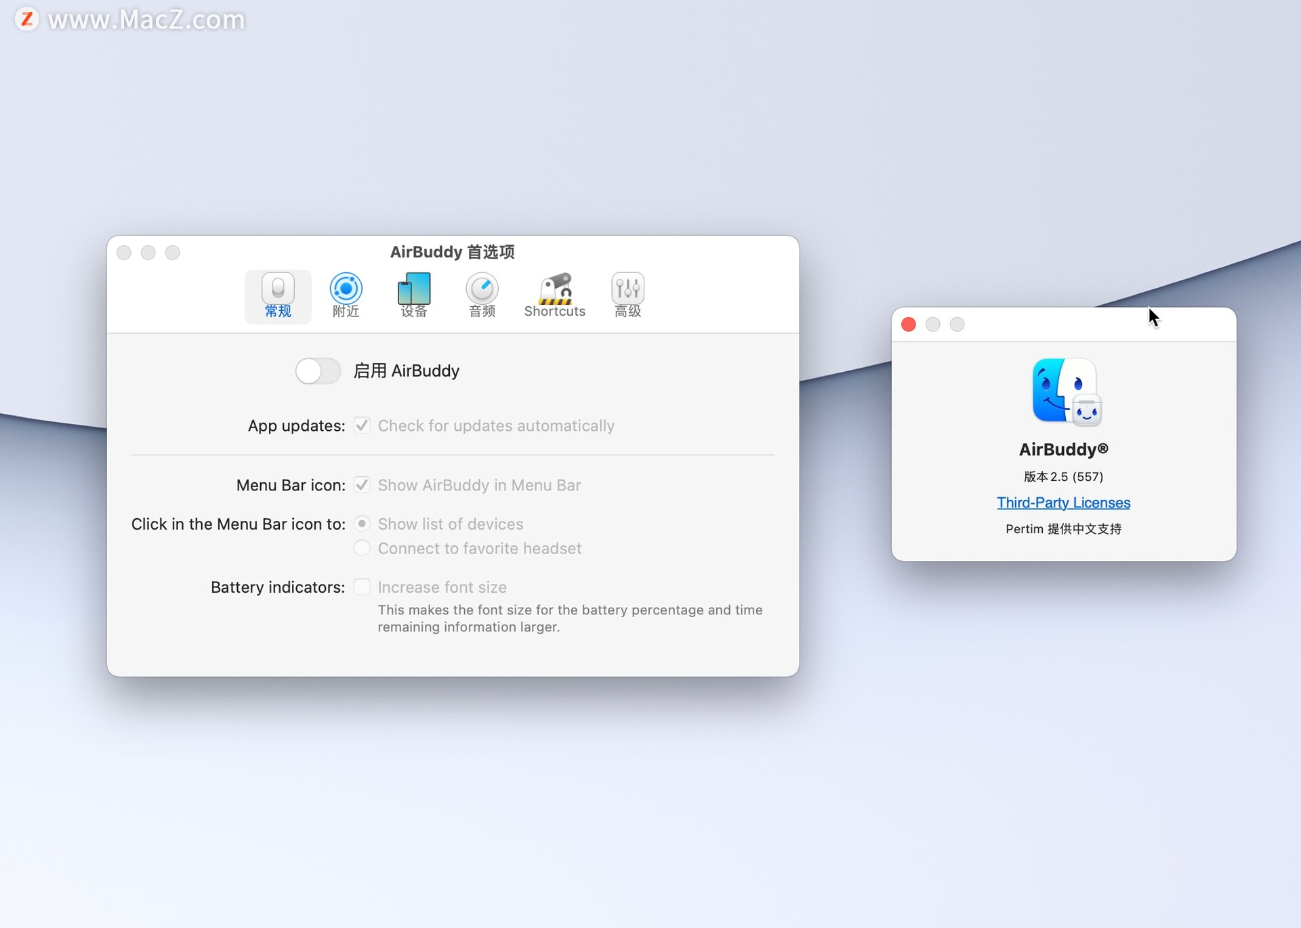Open the Shortcuts preferences tab

tap(554, 296)
